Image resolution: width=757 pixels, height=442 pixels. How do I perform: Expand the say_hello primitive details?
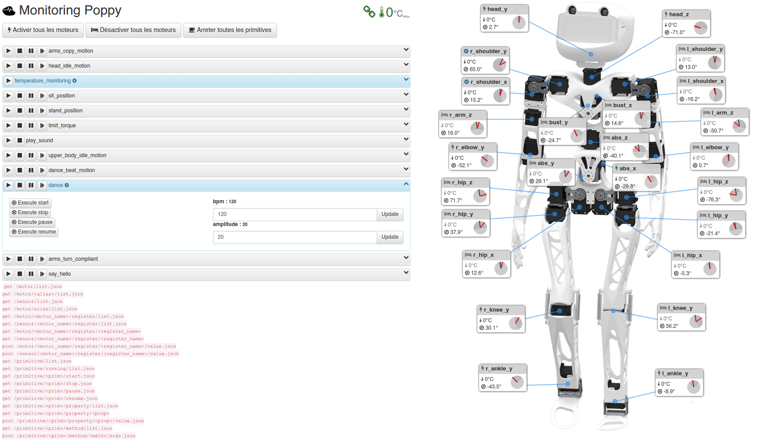click(406, 273)
